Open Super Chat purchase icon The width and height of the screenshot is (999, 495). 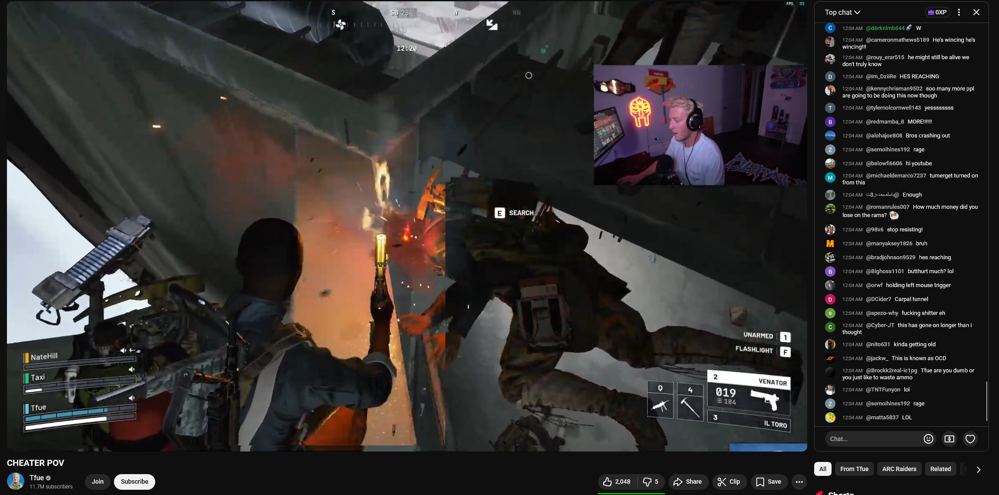click(949, 439)
